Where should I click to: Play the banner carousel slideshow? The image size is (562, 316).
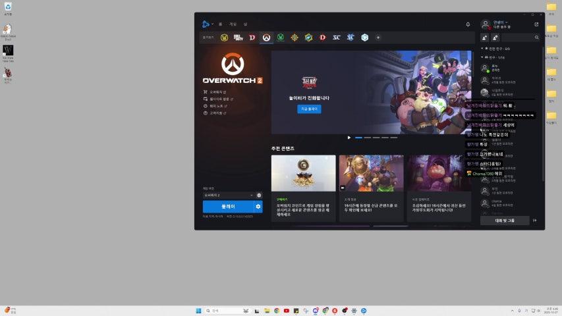tap(349, 138)
